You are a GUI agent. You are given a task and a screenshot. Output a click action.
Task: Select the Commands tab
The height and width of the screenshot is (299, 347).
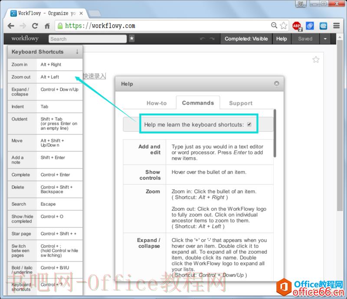coord(198,103)
